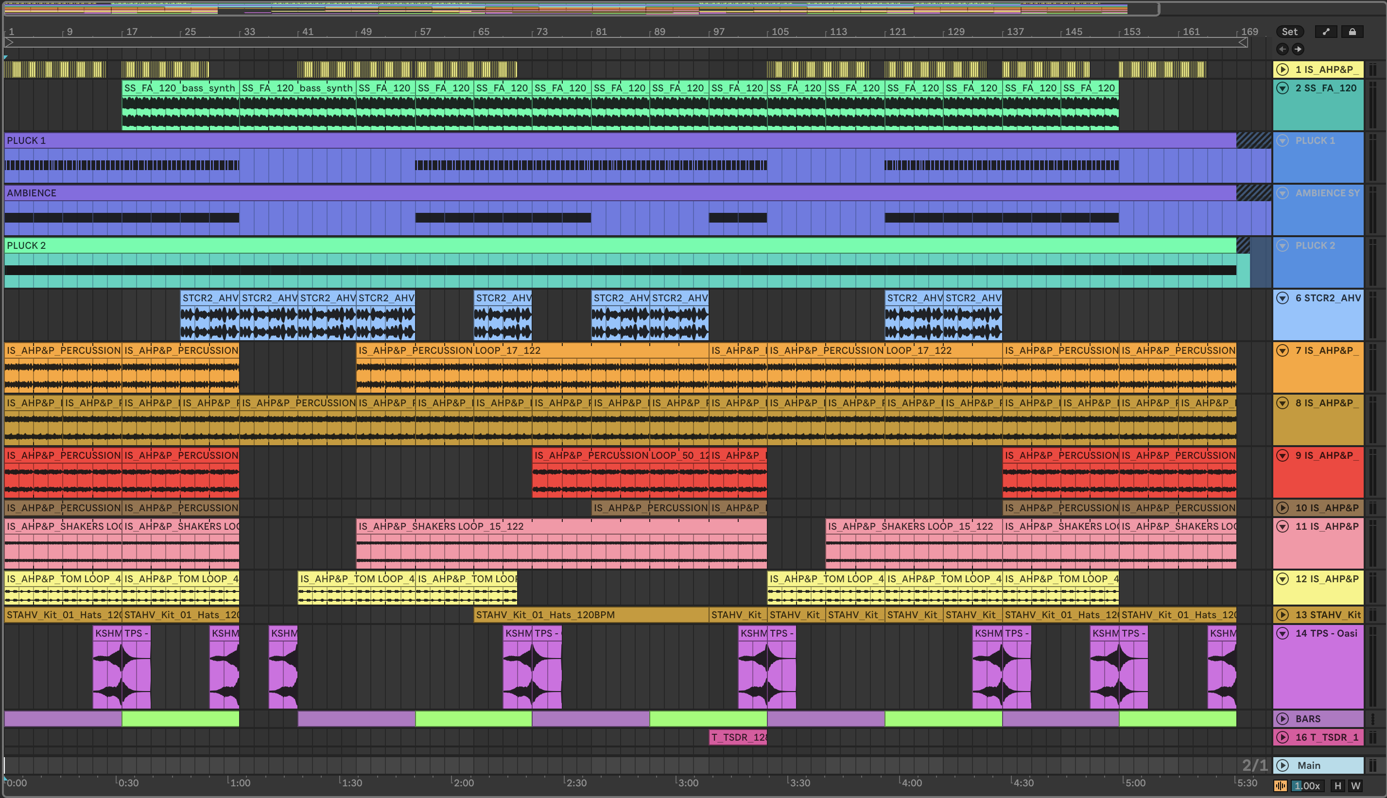Click bar 169 on beat ruler

tap(1249, 32)
